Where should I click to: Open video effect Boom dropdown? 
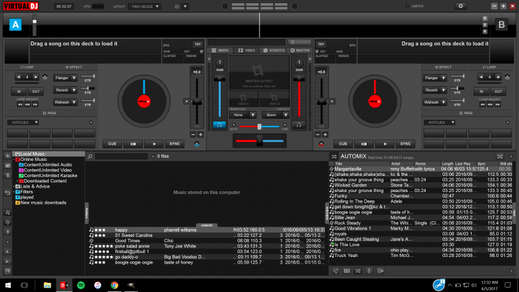coord(275,115)
